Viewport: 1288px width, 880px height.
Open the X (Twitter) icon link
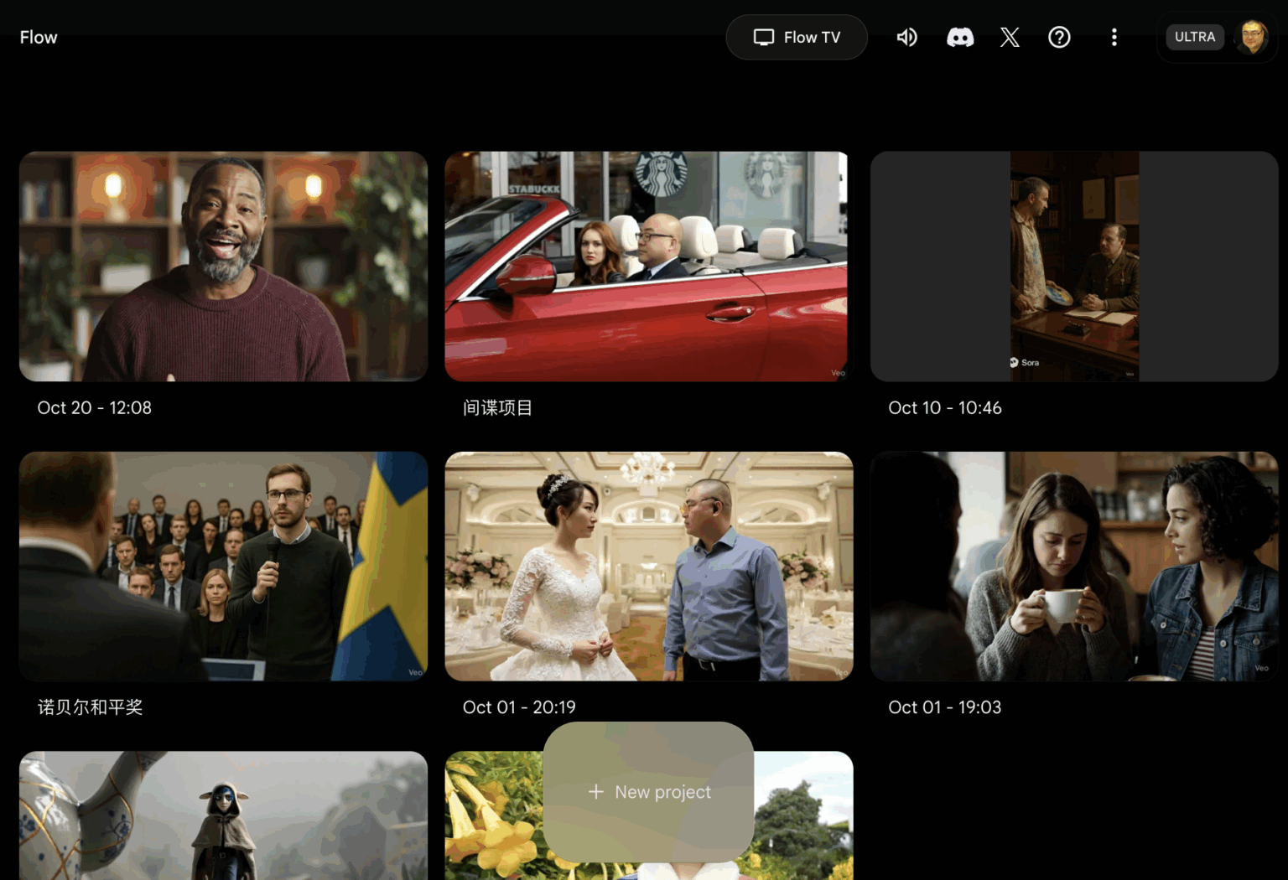1010,37
